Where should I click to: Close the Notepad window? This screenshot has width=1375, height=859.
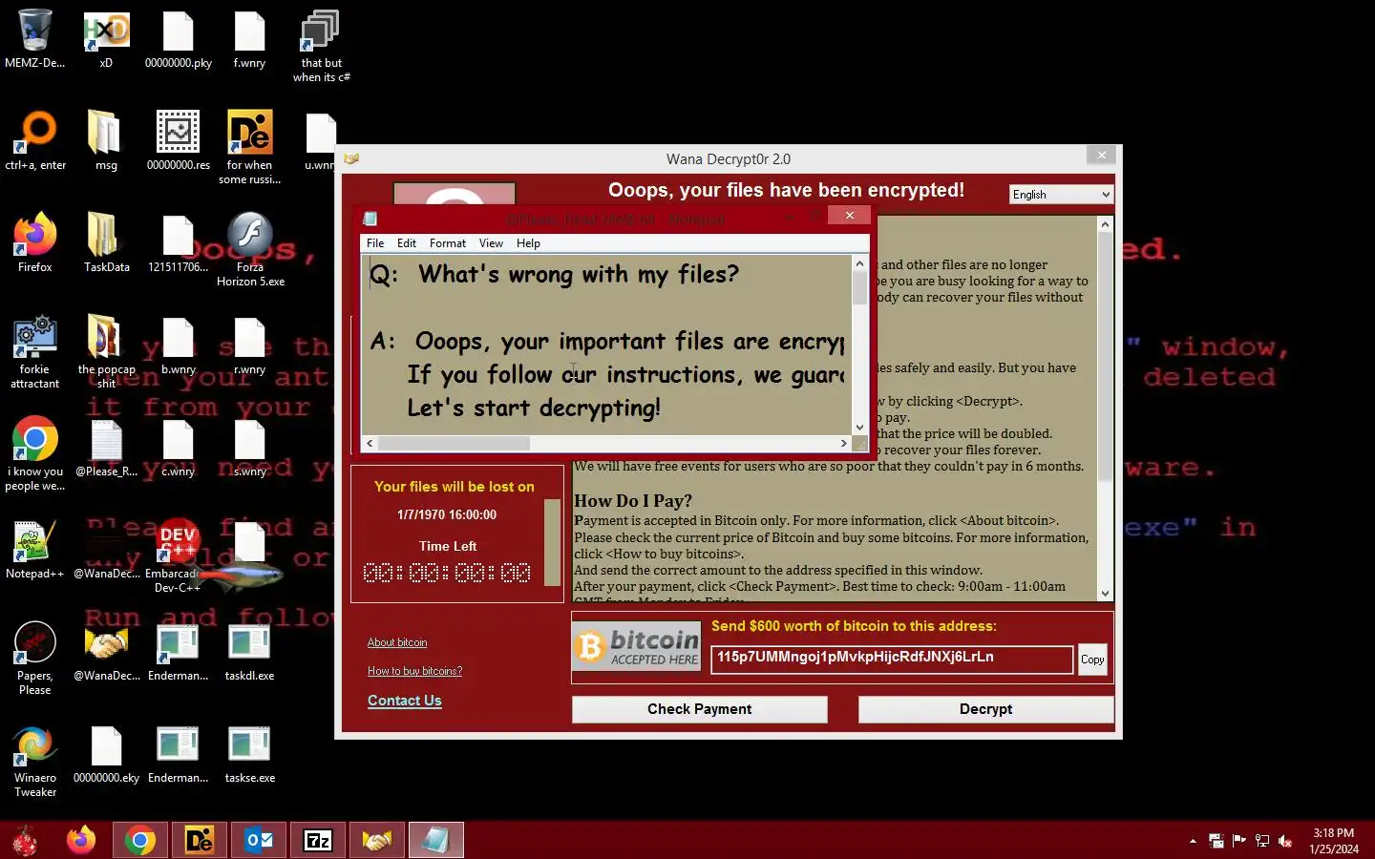(x=849, y=216)
